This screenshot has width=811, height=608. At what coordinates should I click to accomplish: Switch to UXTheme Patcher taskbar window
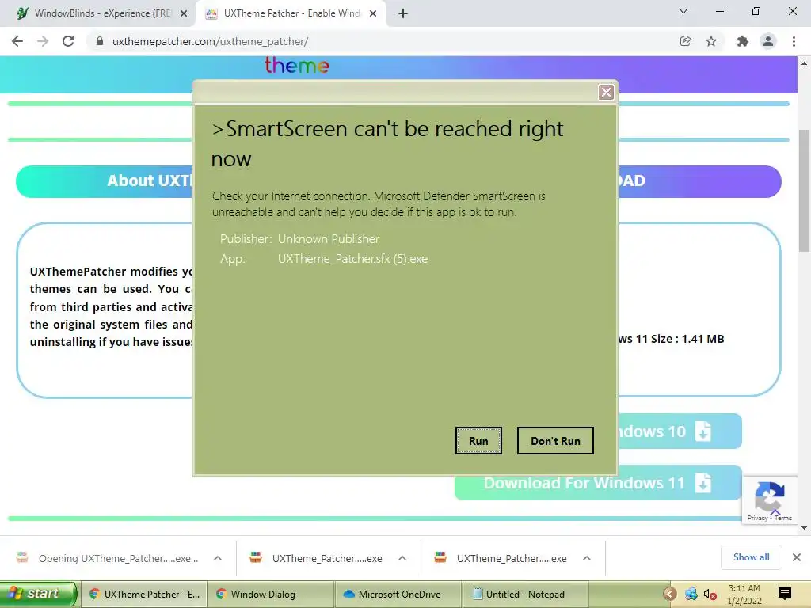coord(144,595)
